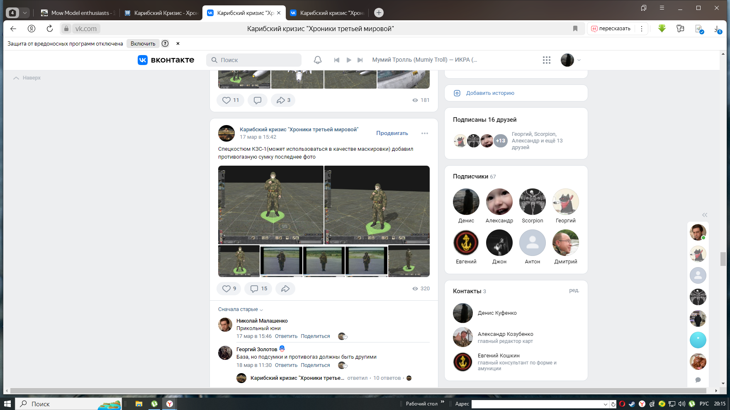Open the green download arrow extension
The width and height of the screenshot is (730, 410).
[x=662, y=29]
